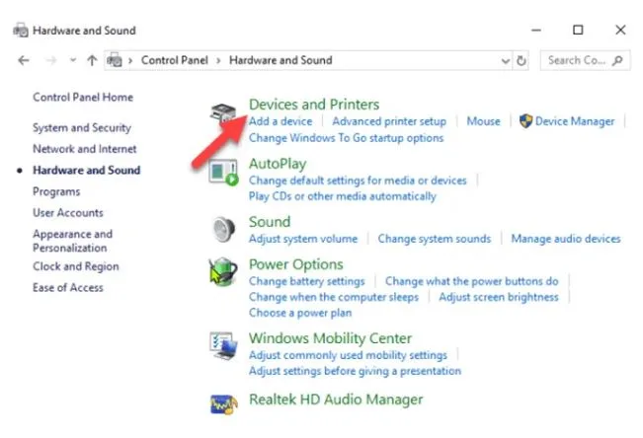Image resolution: width=643 pixels, height=438 pixels.
Task: Open Network and Internet category
Action: 85,149
